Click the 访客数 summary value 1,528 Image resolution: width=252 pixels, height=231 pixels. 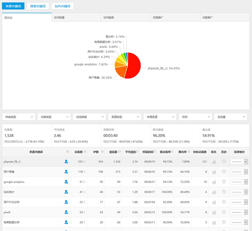point(9,136)
